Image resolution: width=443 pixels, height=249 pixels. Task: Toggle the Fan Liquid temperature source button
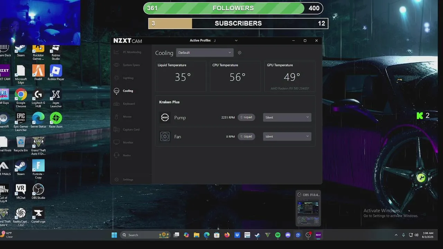point(246,136)
